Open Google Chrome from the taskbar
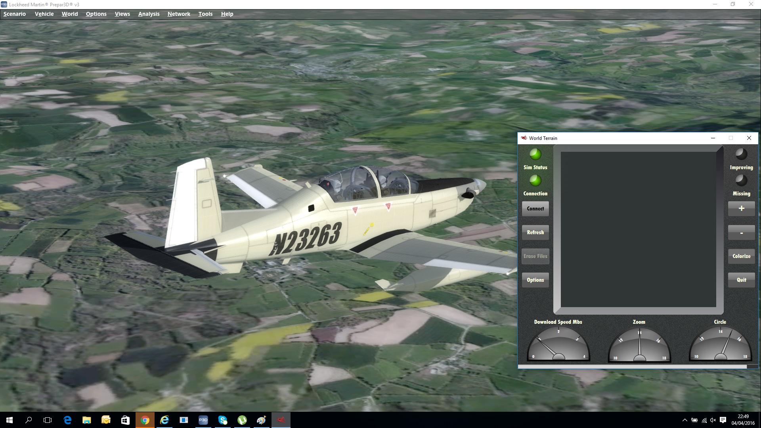The image size is (761, 428). 145,420
